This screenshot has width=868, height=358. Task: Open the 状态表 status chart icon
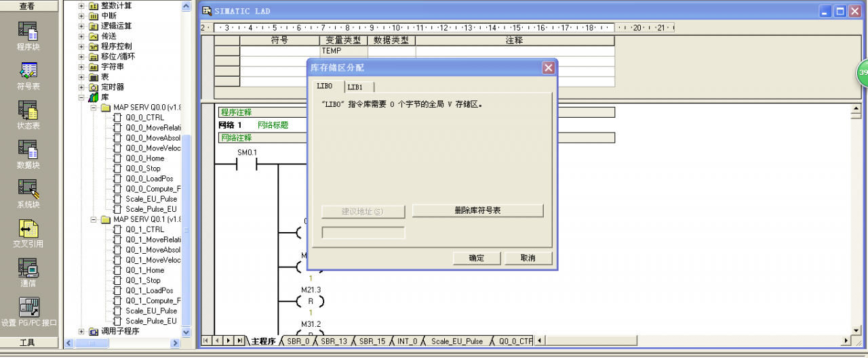click(x=28, y=110)
